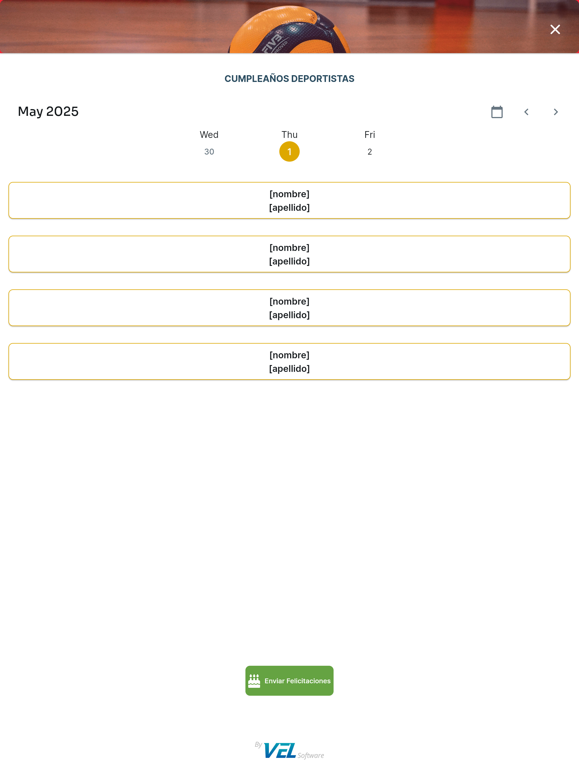
Task: Close the birthdays panel with the X
Action: (x=555, y=29)
